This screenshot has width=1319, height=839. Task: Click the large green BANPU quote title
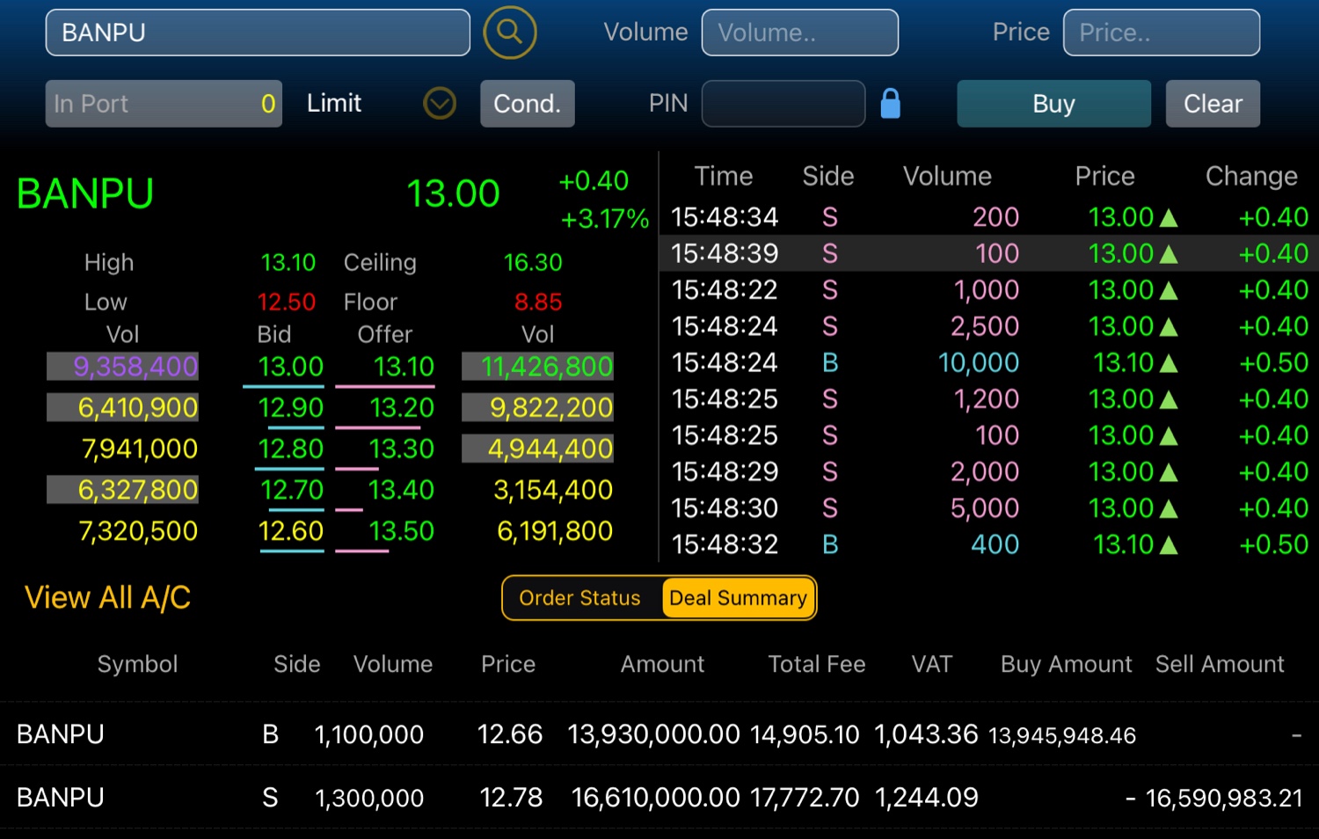pos(85,194)
